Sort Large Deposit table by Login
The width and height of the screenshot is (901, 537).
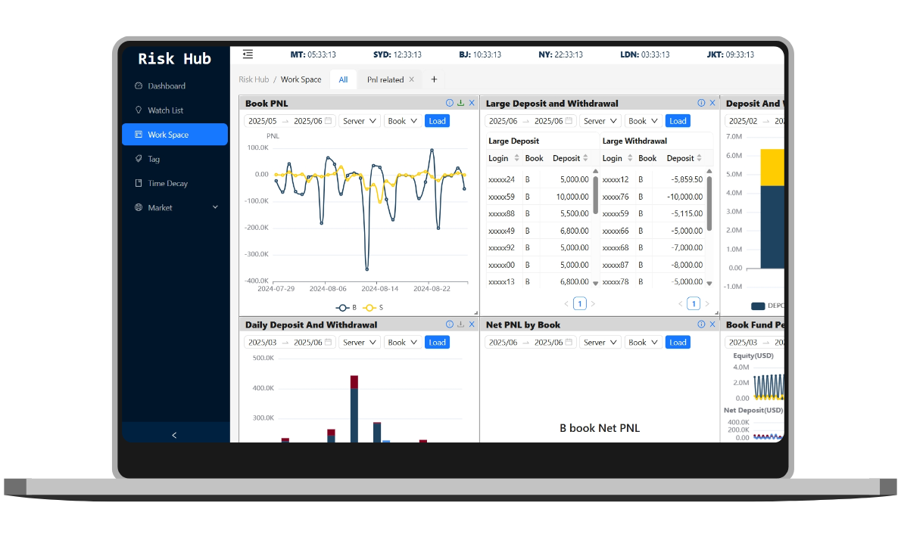pos(516,158)
